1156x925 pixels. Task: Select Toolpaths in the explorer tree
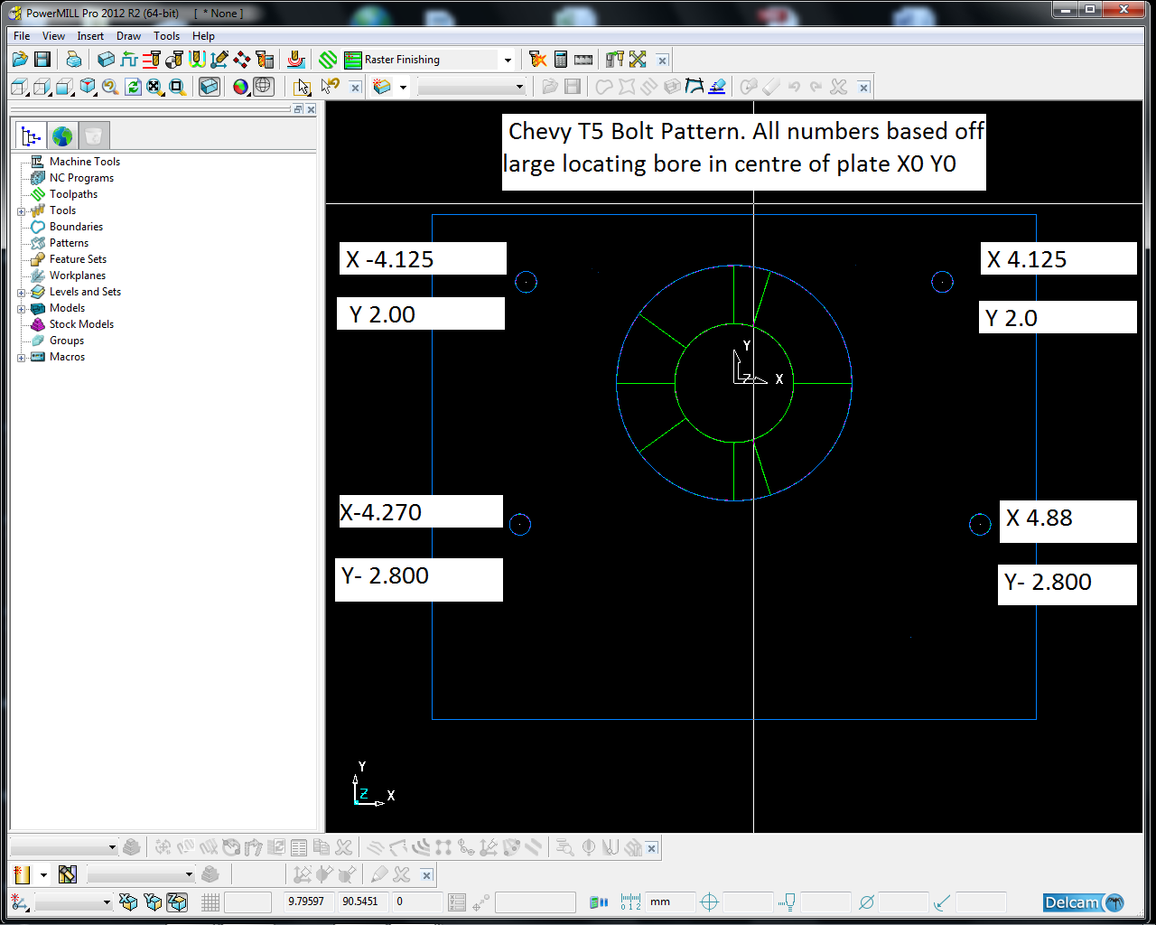(x=73, y=194)
